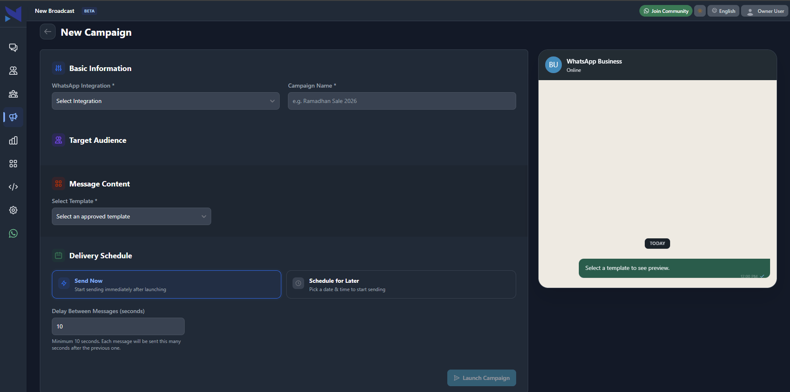Click the Launch Campaign button
Viewport: 790px width, 392px height.
[482, 378]
